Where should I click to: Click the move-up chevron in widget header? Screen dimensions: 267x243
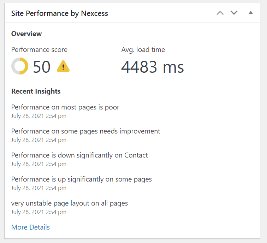(220, 13)
